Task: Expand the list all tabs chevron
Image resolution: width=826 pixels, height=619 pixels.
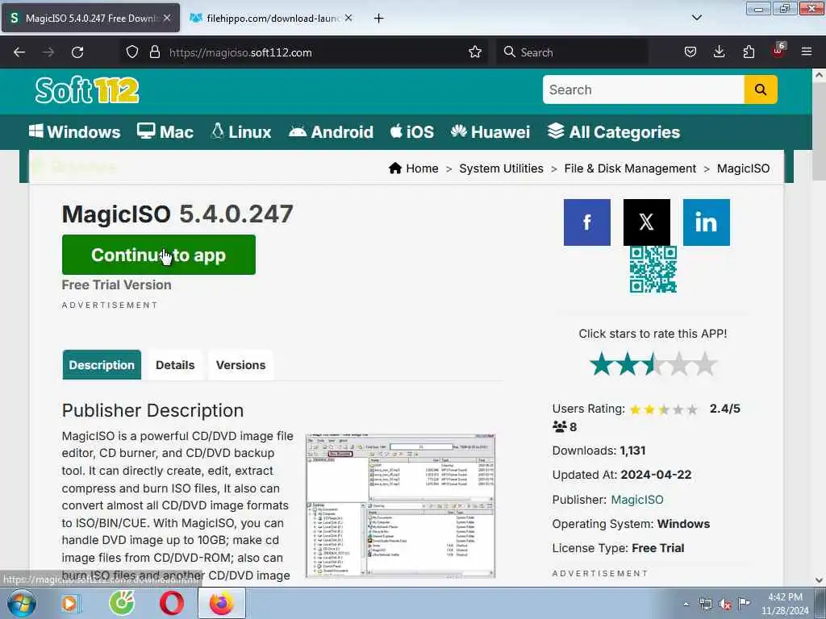Action: (x=696, y=18)
